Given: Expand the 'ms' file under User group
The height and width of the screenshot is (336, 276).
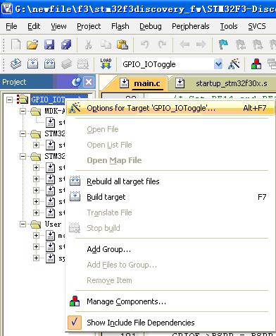Looking at the screenshot, I should (x=36, y=235).
